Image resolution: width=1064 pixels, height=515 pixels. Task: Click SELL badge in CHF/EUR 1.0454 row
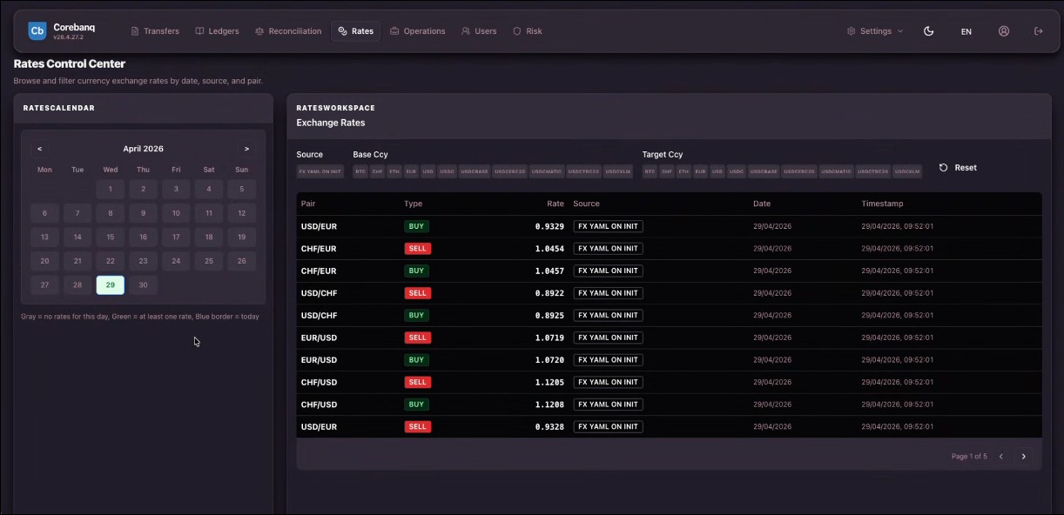point(417,249)
